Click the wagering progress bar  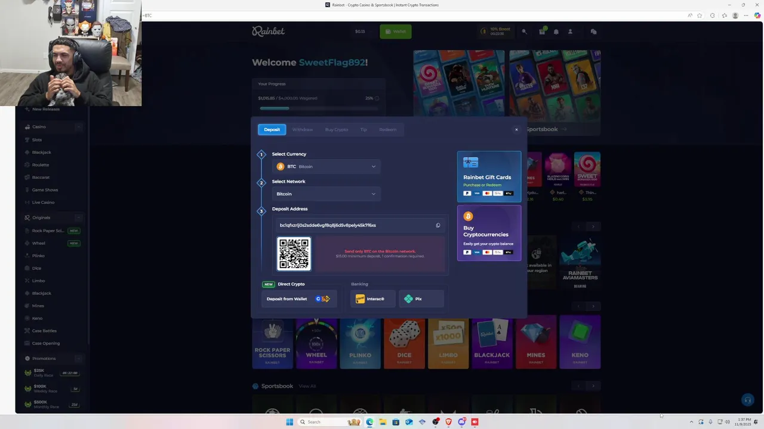point(318,108)
